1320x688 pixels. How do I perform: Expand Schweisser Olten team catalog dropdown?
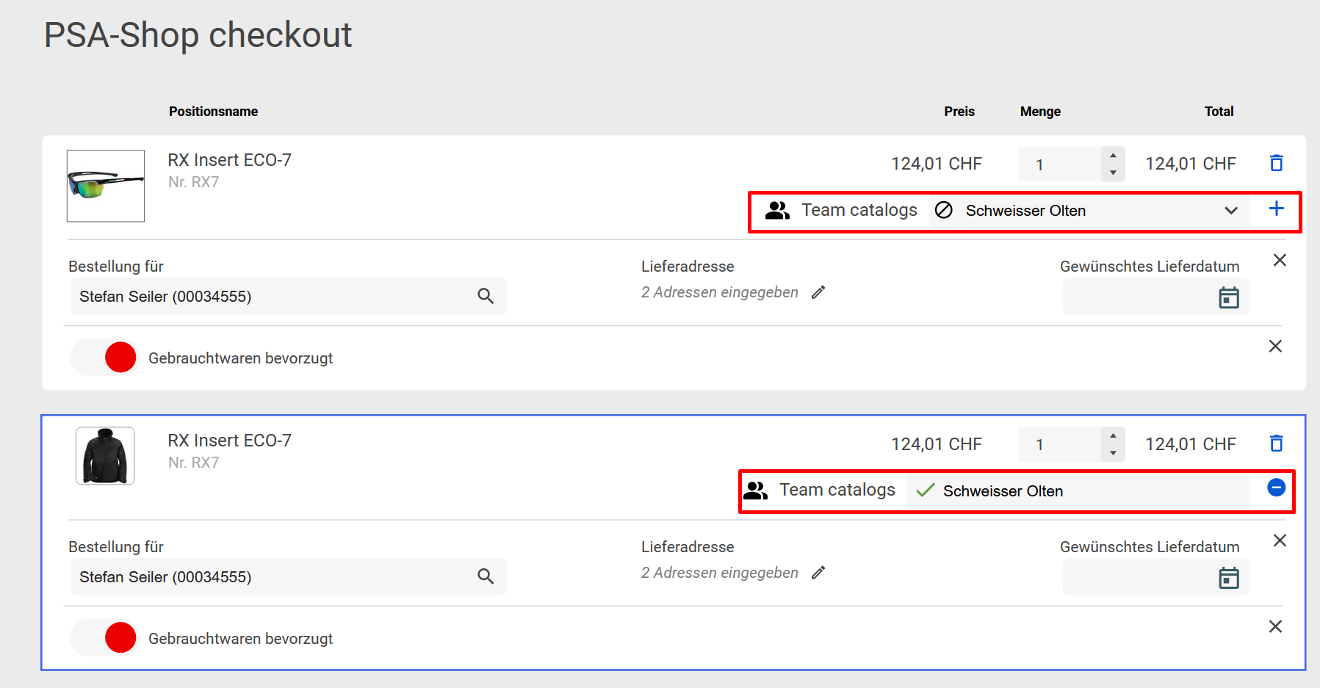click(x=1231, y=211)
